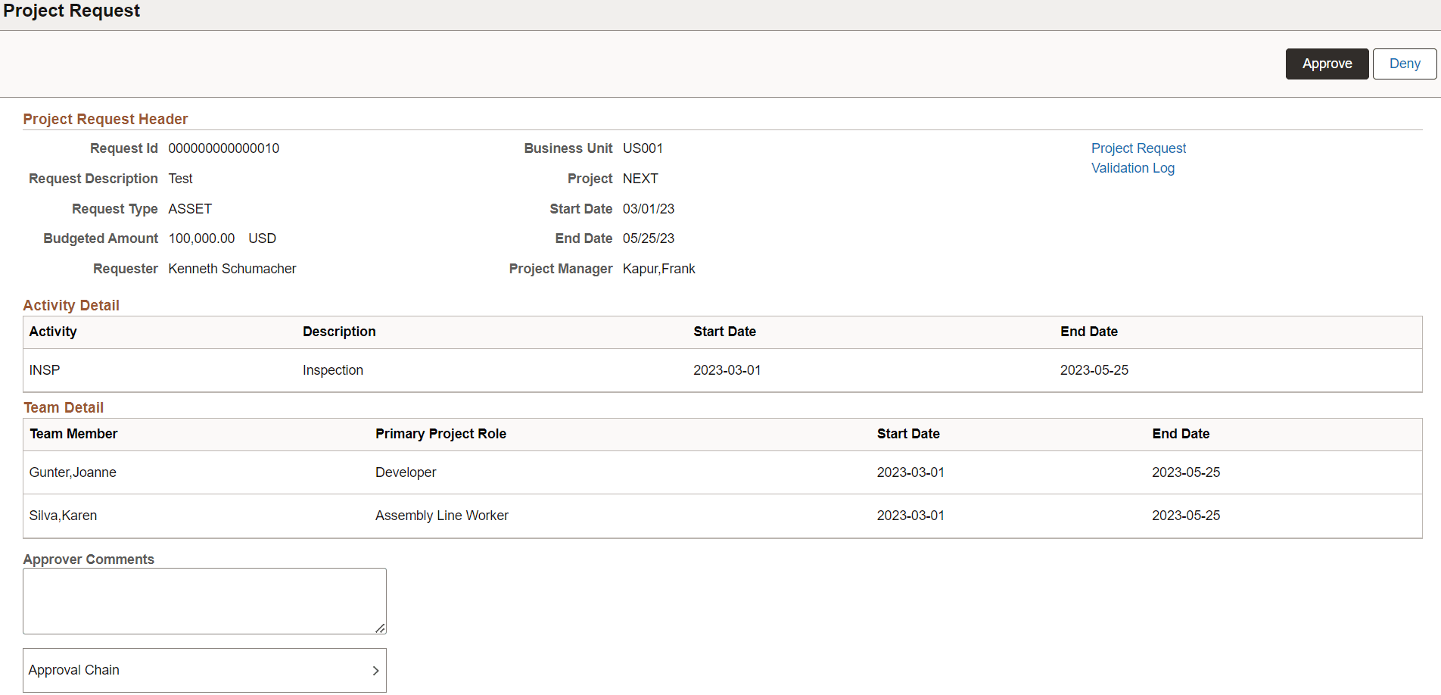This screenshot has width=1441, height=695.
Task: Click the Request Id value 000000000000010
Action: coord(223,148)
